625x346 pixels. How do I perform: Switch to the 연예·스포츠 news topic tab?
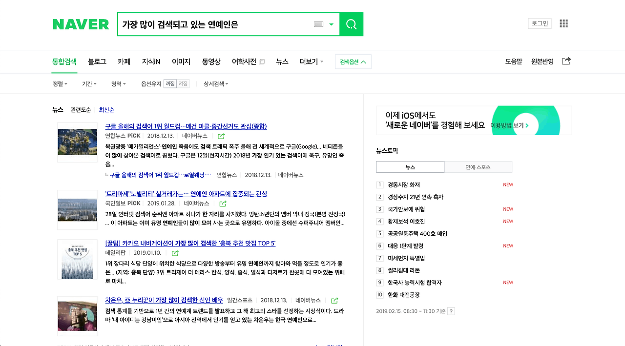tap(478, 166)
